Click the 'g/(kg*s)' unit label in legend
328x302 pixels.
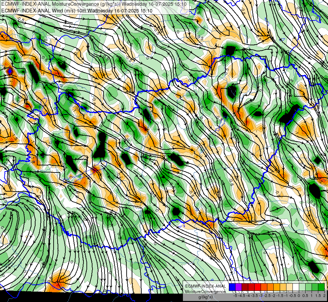pos(205,297)
